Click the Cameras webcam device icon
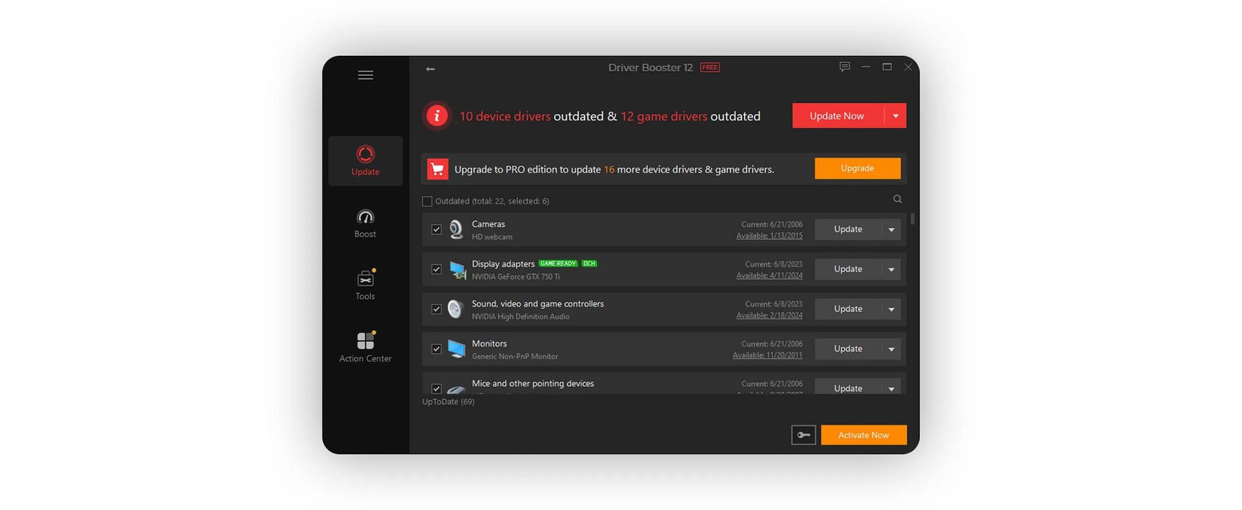This screenshot has height=510, width=1242. click(456, 230)
